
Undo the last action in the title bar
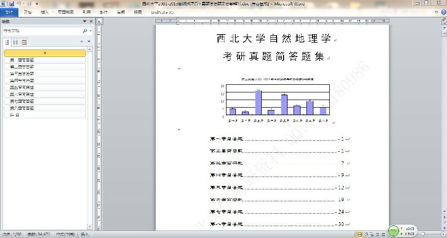point(19,3)
